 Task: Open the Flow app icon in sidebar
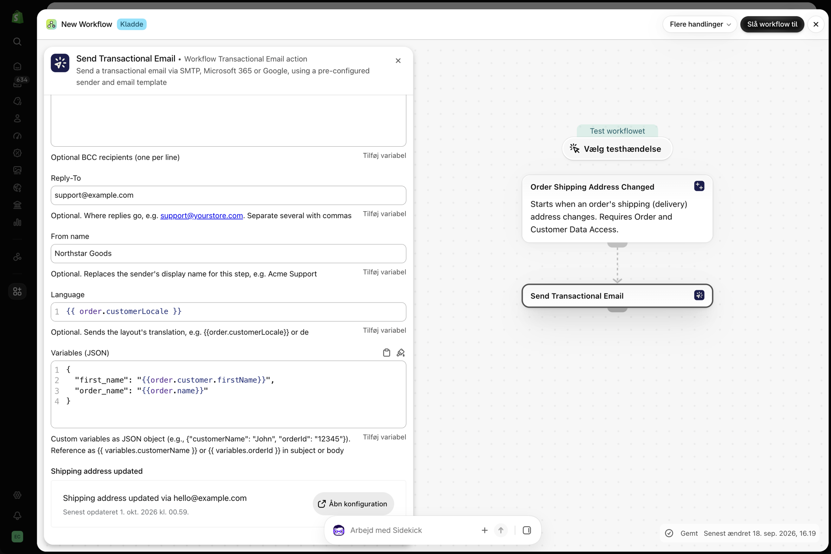tap(17, 257)
